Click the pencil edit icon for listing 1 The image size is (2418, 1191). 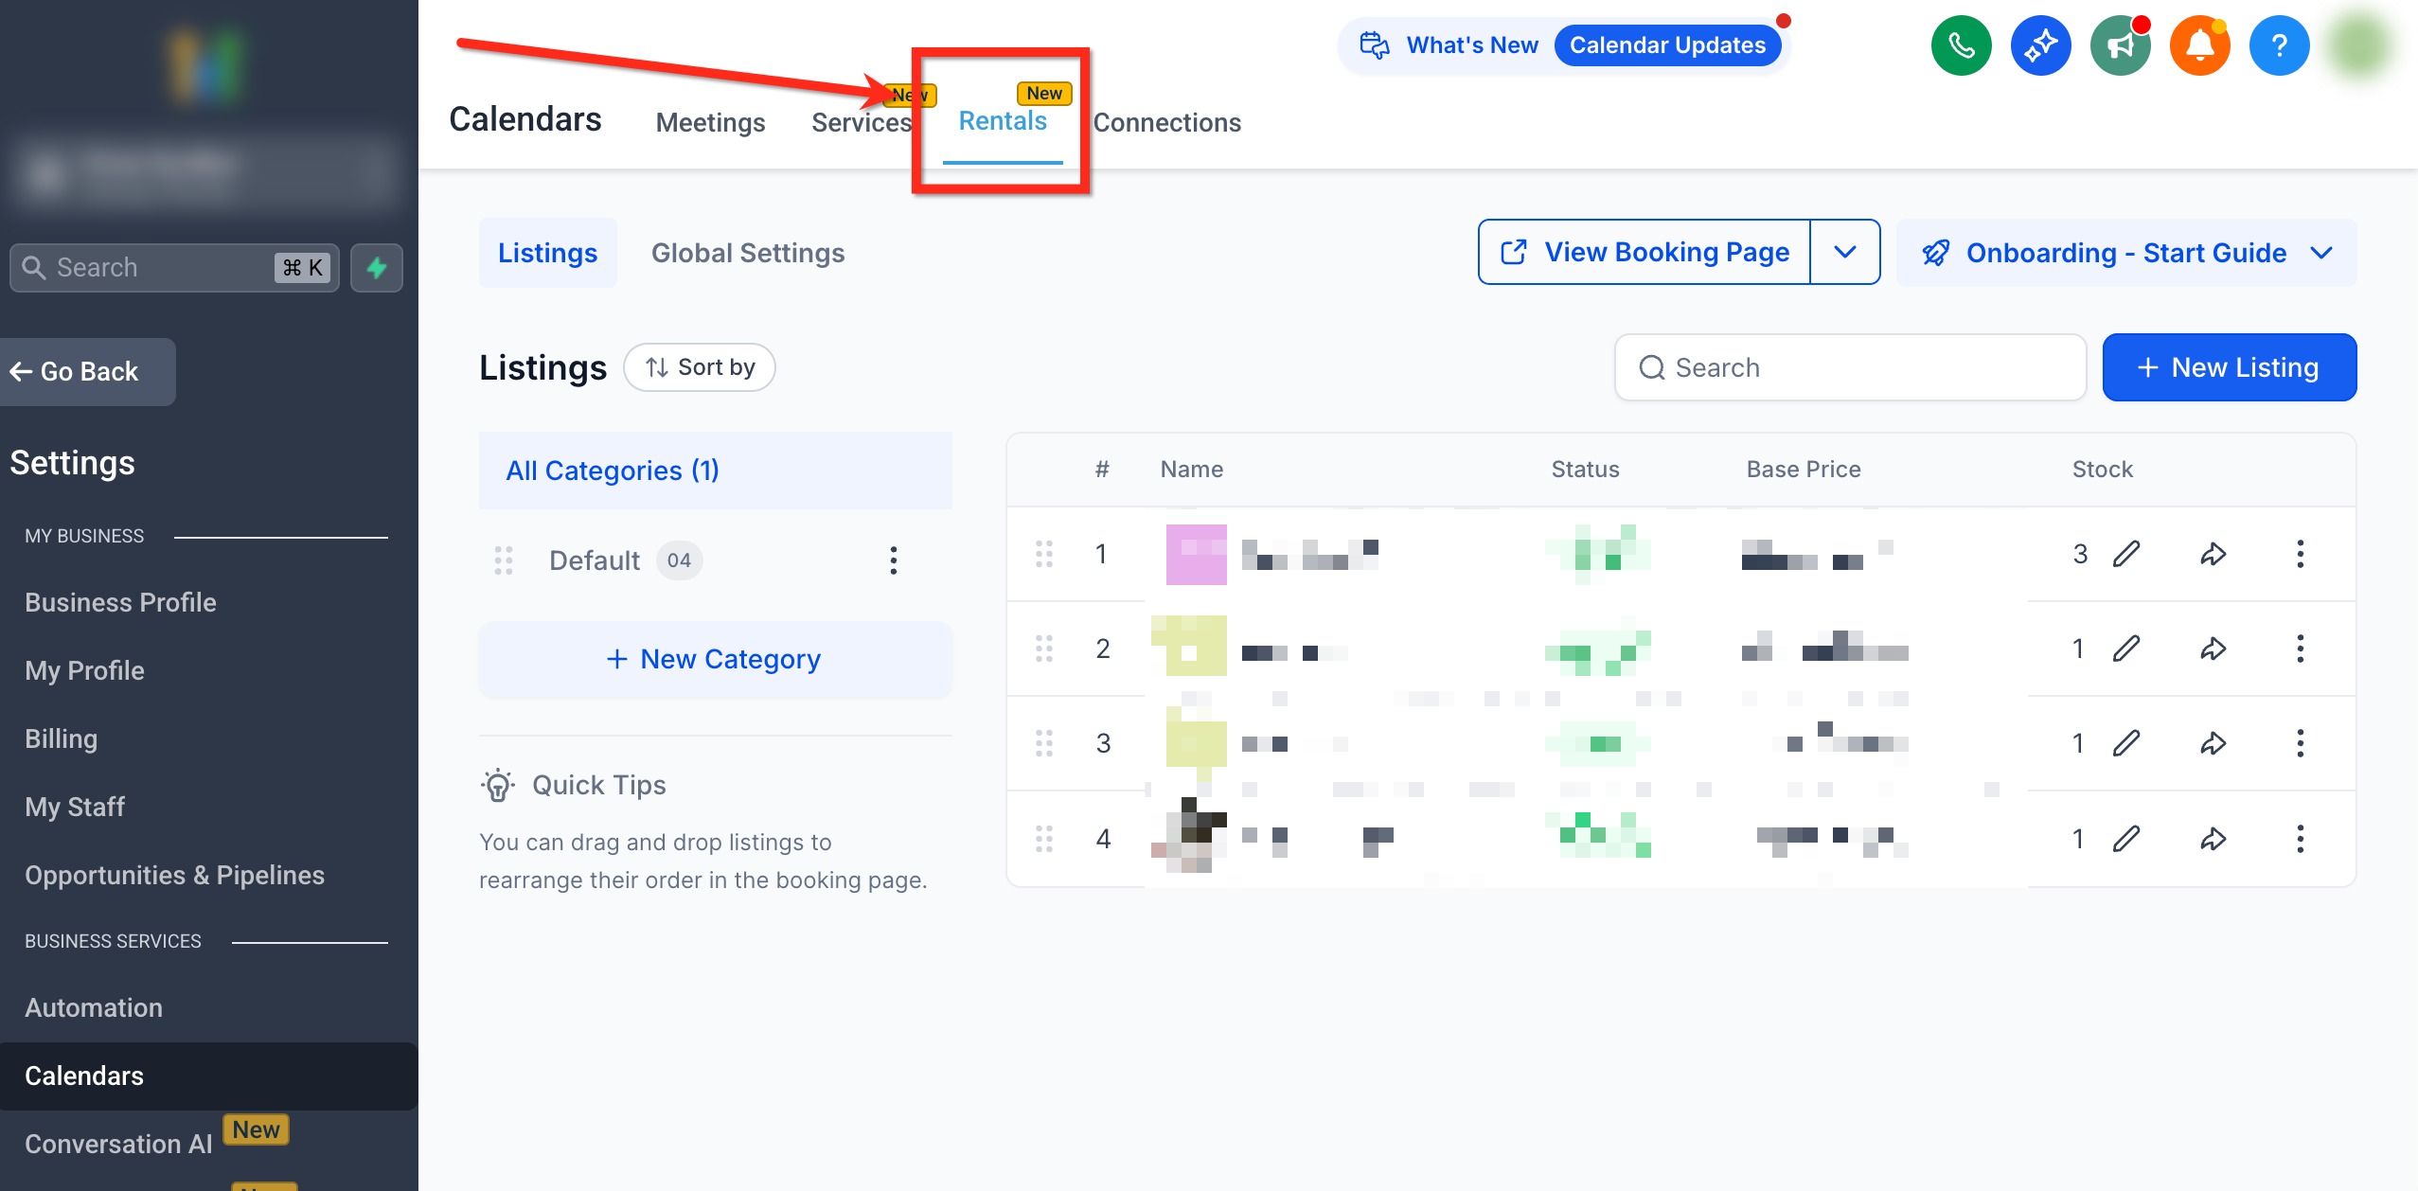pyautogui.click(x=2126, y=554)
